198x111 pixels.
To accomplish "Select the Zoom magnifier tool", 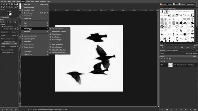I will coord(4,10).
